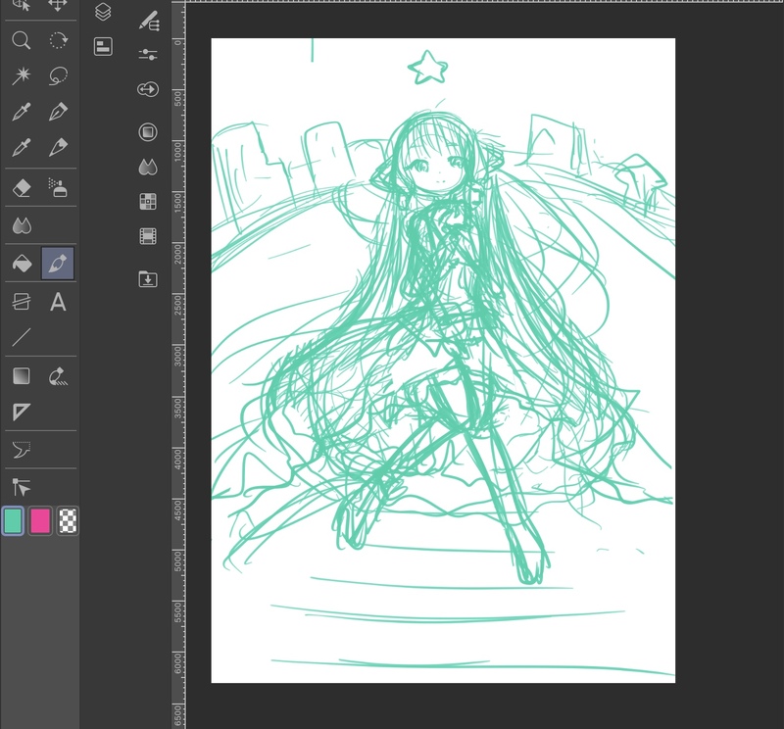Open the Layers palette icon

click(103, 12)
